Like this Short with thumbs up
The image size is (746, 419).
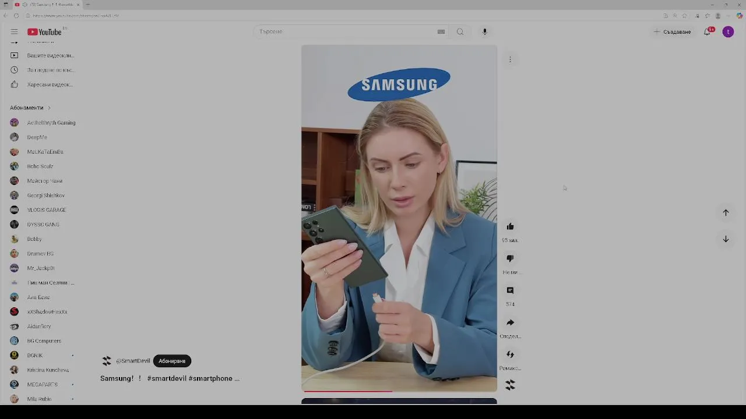510,226
